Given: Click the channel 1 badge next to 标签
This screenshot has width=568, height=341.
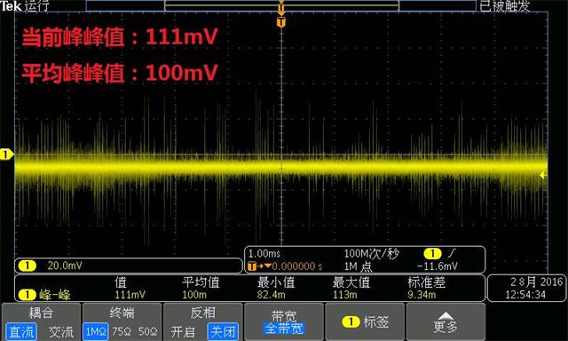Looking at the screenshot, I should pos(351,321).
